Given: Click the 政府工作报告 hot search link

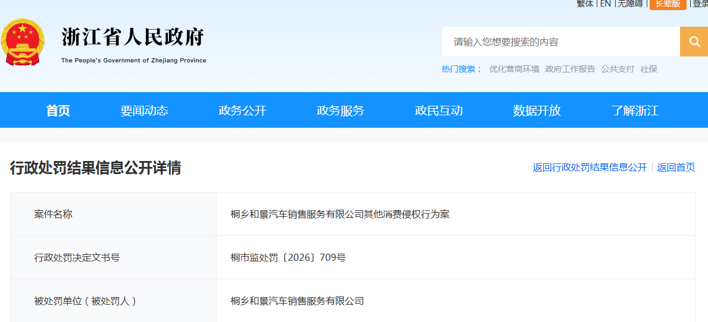Looking at the screenshot, I should pyautogui.click(x=571, y=69).
